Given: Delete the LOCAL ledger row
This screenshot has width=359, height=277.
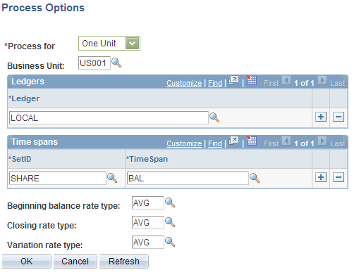Looking at the screenshot, I should 339,117.
